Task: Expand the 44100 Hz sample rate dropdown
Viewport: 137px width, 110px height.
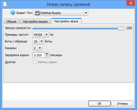Action: [x=46, y=35]
